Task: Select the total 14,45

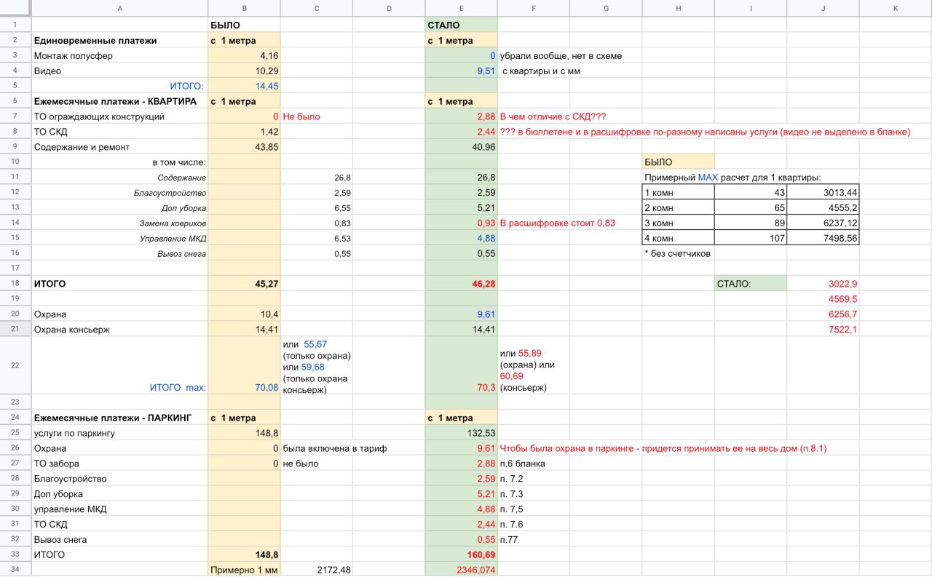Action: point(244,86)
